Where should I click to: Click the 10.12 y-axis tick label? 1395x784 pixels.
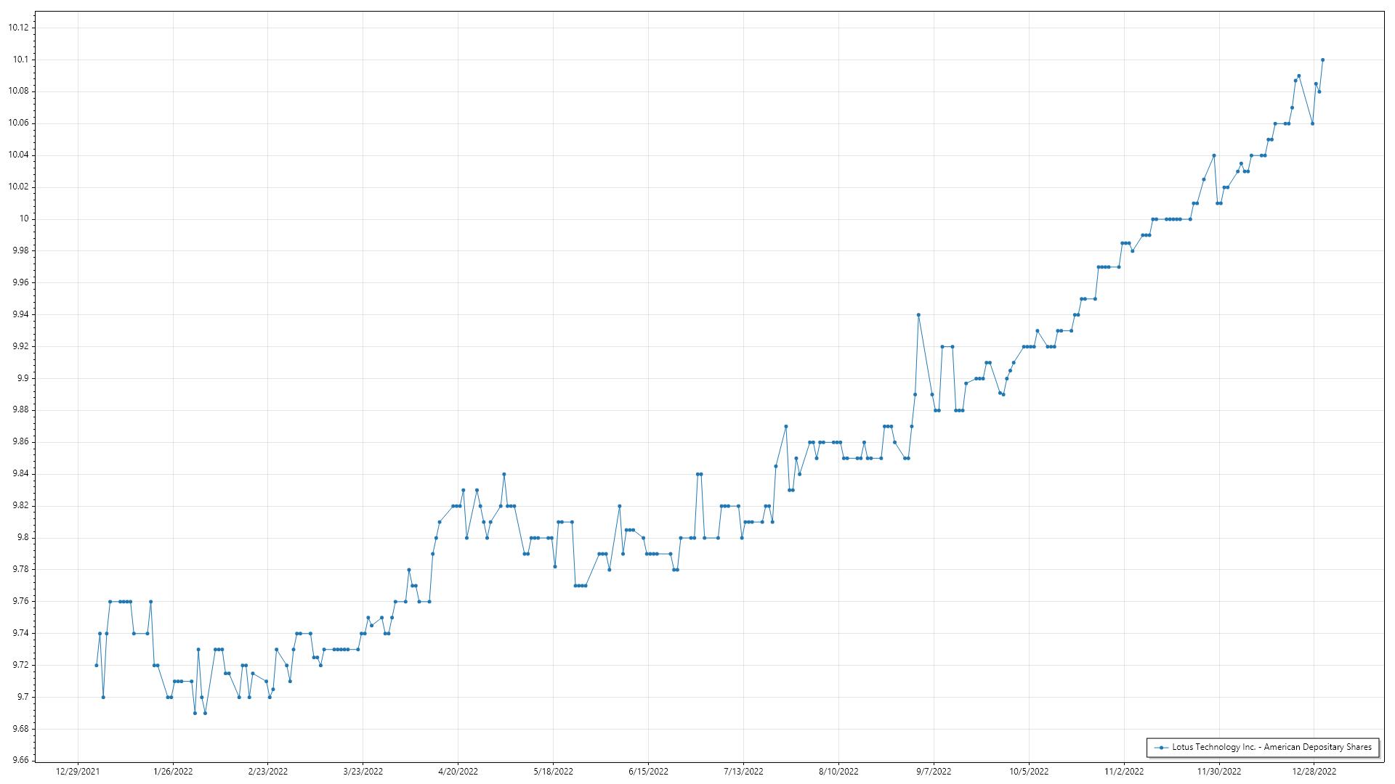point(18,28)
